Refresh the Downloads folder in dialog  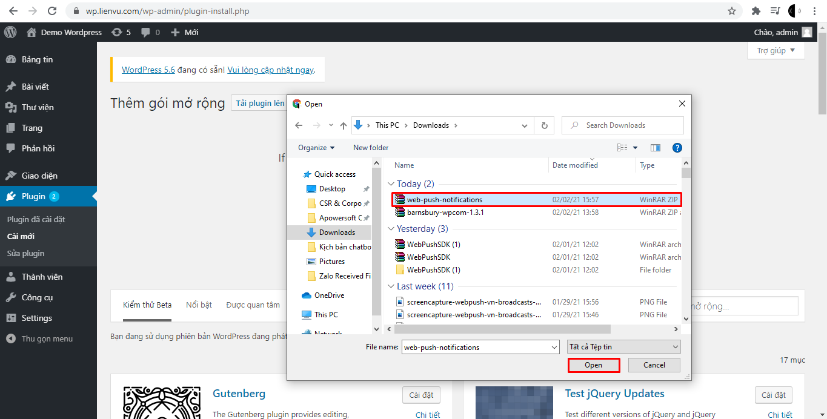(544, 125)
